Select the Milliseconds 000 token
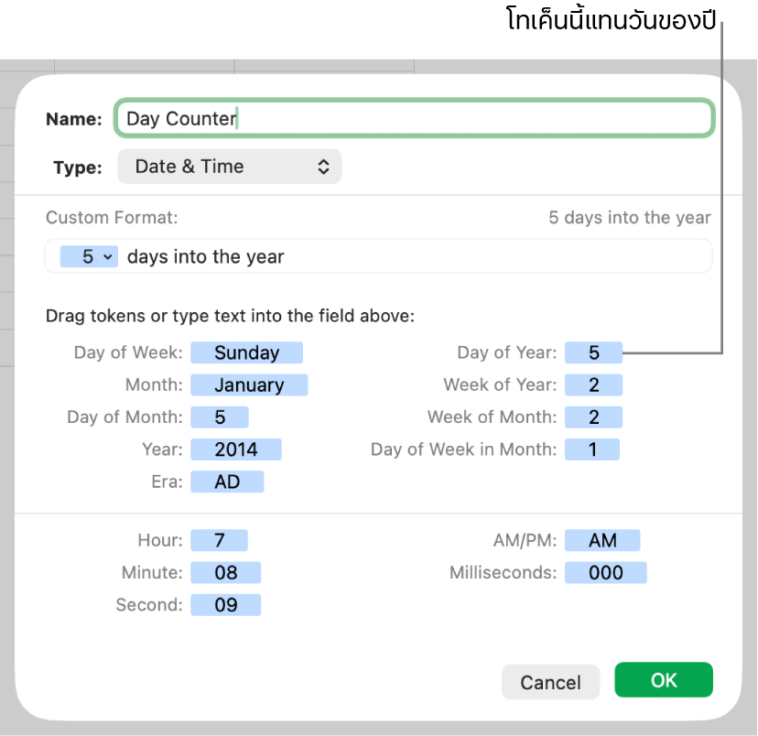 click(x=606, y=573)
